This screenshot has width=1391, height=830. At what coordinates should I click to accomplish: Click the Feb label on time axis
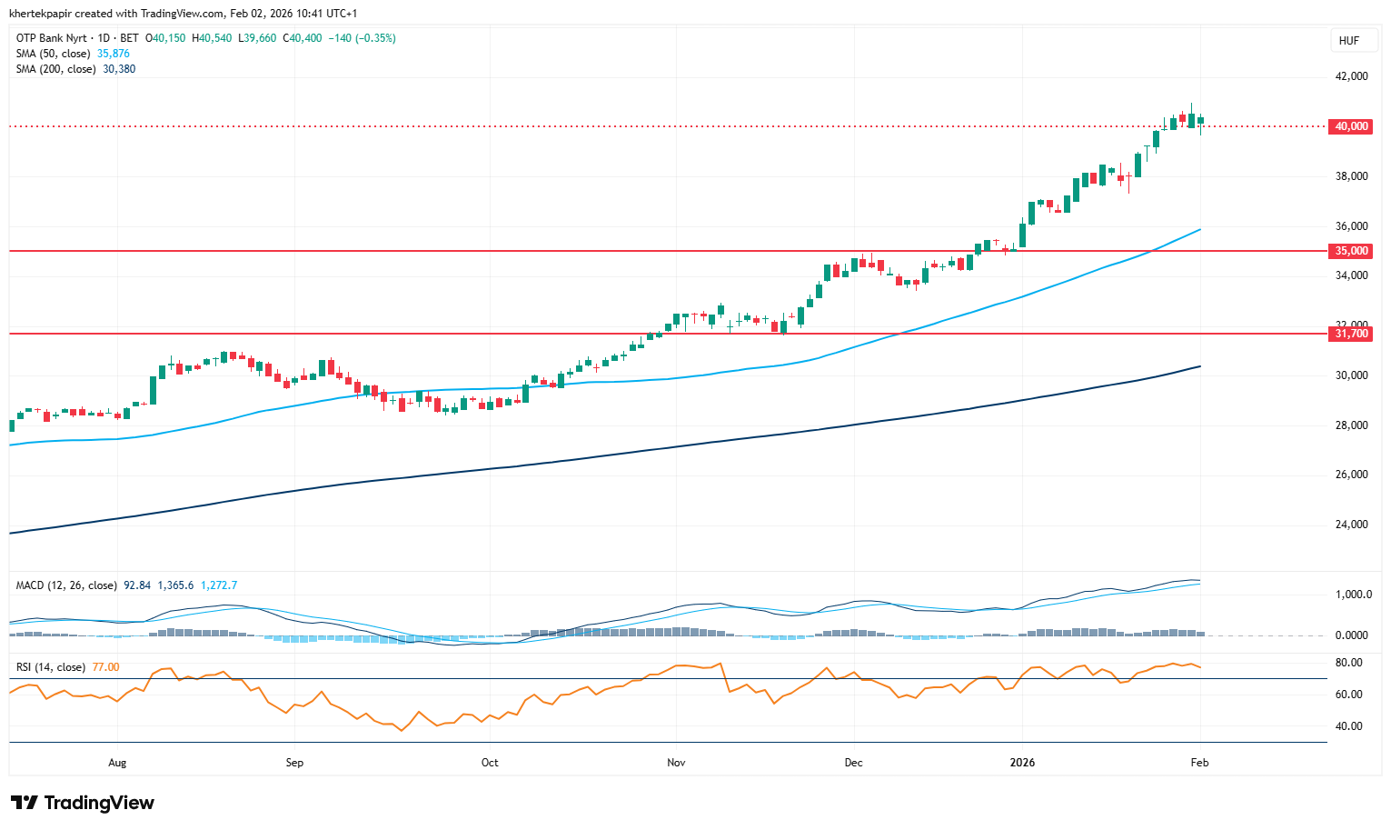point(1199,763)
